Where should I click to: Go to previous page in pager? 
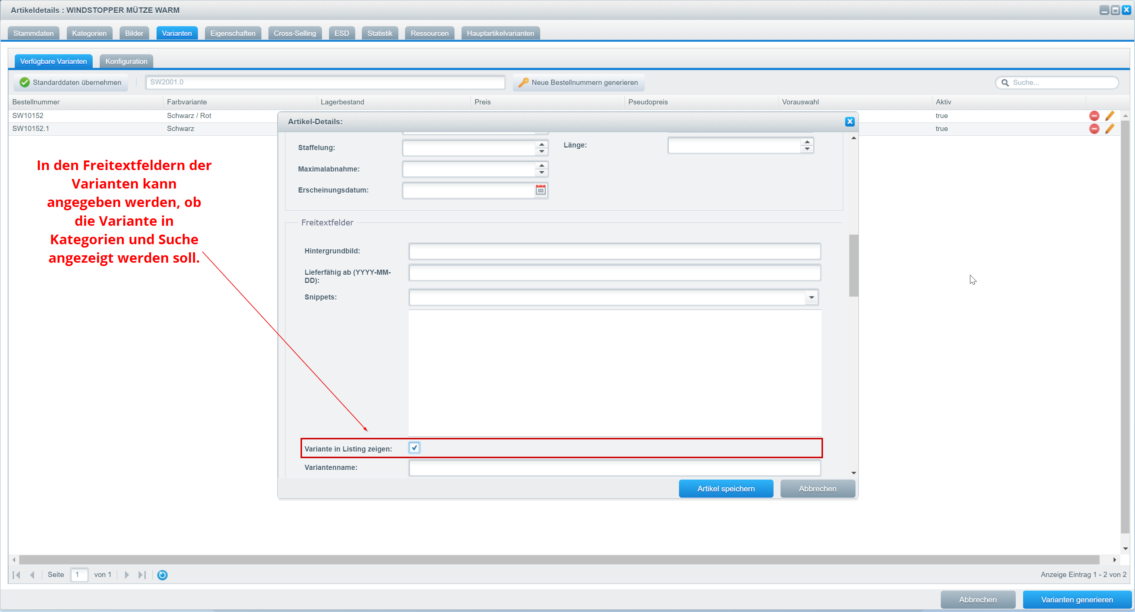tap(32, 575)
